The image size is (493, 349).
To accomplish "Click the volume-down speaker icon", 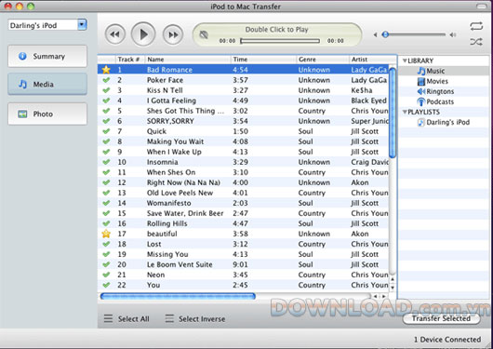I will tap(375, 34).
